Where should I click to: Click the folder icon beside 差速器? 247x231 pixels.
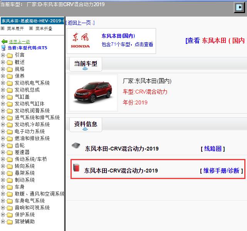point(10,152)
